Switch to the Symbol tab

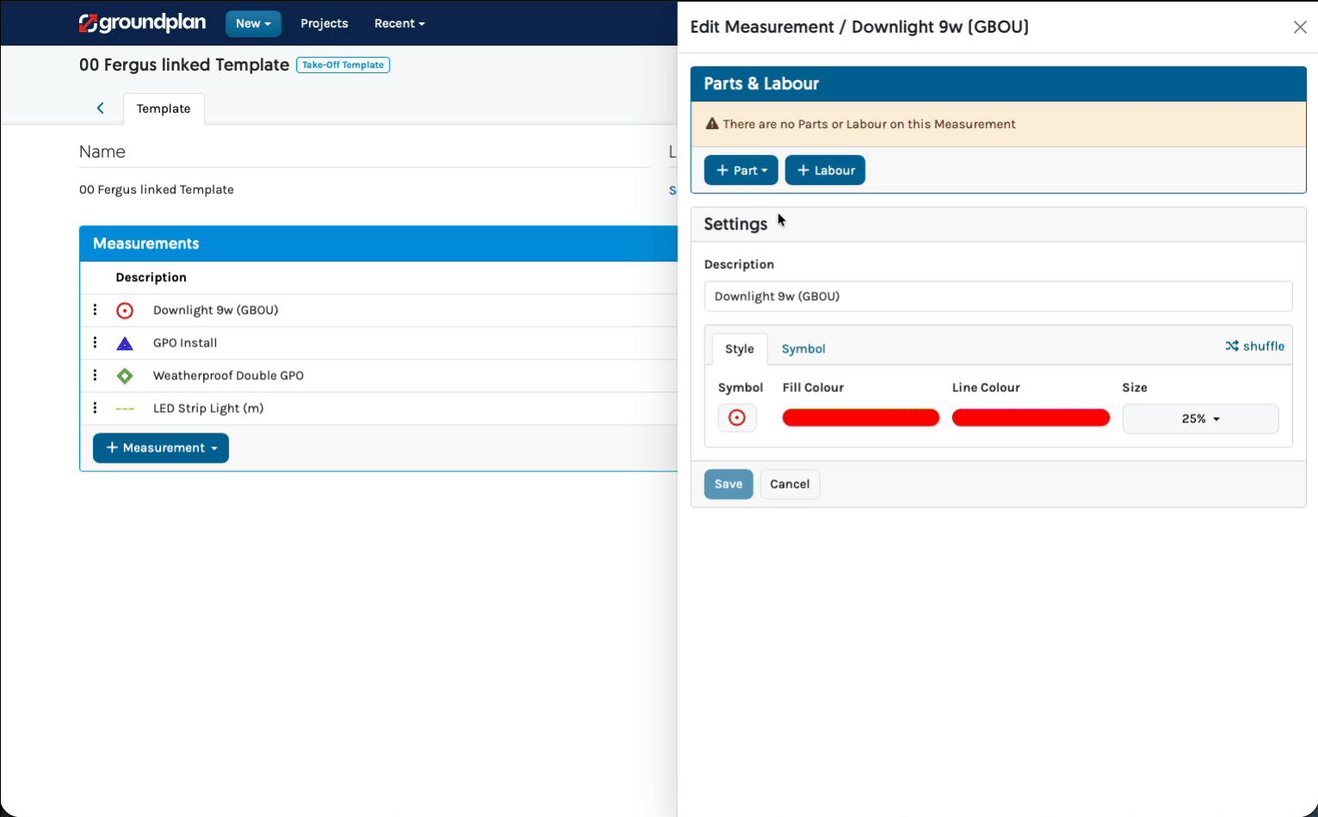click(803, 349)
